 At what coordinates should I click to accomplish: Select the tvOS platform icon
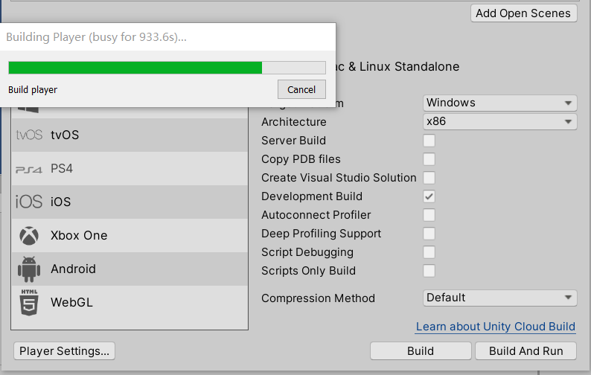coord(29,135)
